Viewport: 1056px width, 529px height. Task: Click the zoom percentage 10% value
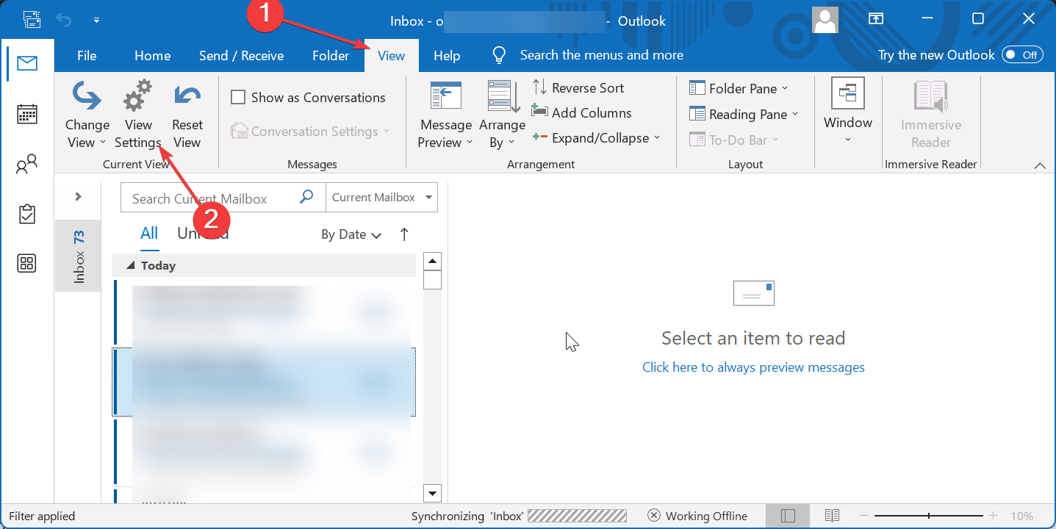[1021, 516]
